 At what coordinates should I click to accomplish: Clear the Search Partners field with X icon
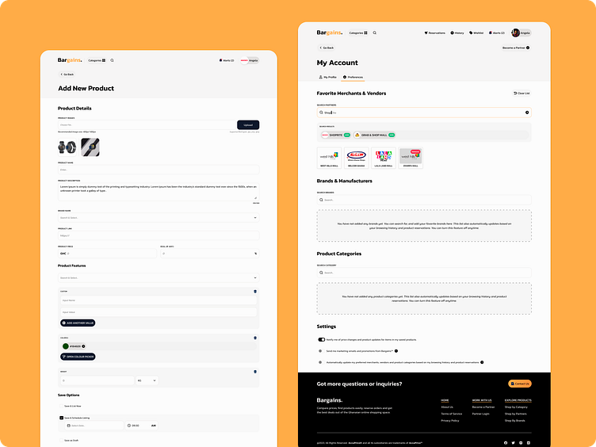[x=527, y=113]
